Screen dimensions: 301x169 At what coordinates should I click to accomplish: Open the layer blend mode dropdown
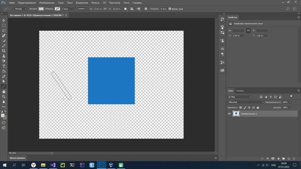coord(246,102)
